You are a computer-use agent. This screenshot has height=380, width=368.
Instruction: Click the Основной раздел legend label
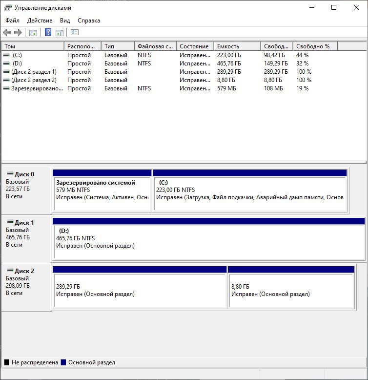click(92, 362)
